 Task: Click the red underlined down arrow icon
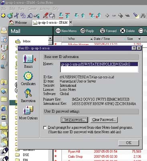click(x=61, y=16)
